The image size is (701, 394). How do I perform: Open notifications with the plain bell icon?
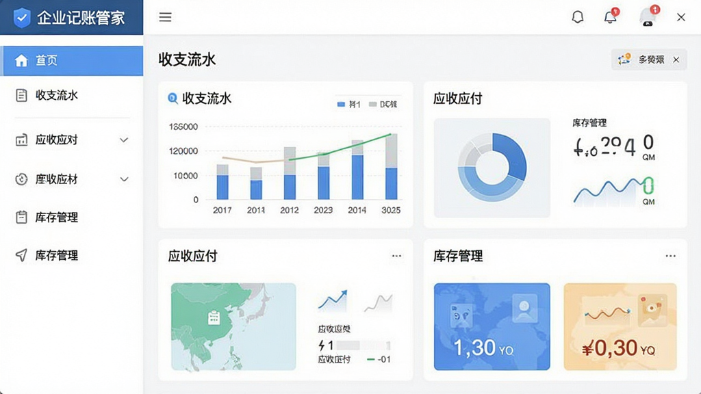(578, 17)
